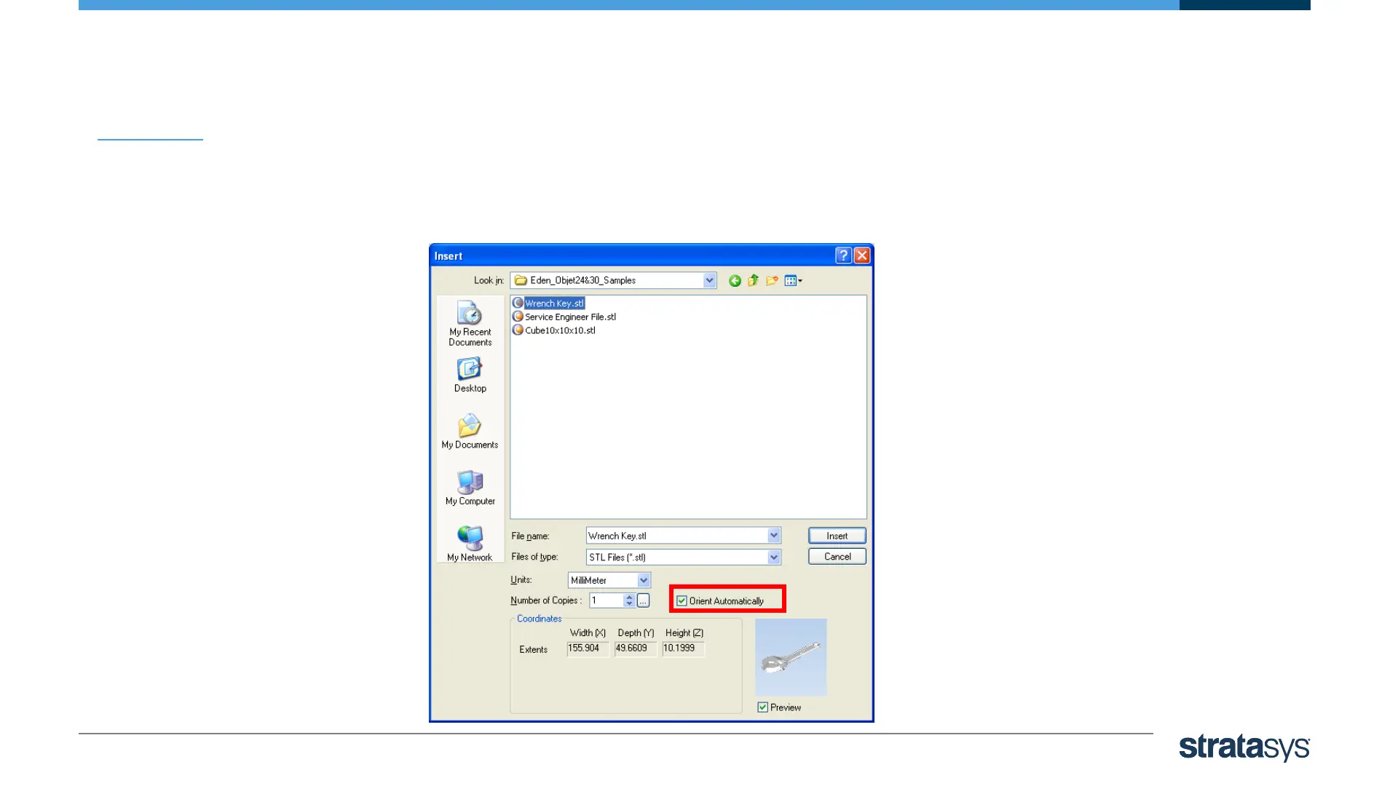Expand the Look in folder dropdown

709,281
